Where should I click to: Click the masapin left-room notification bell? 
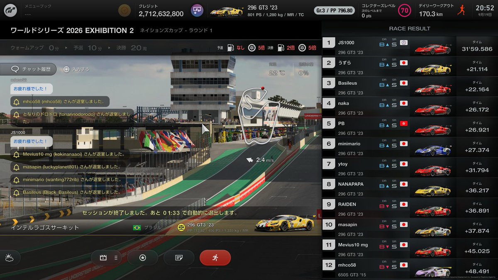tap(17, 167)
